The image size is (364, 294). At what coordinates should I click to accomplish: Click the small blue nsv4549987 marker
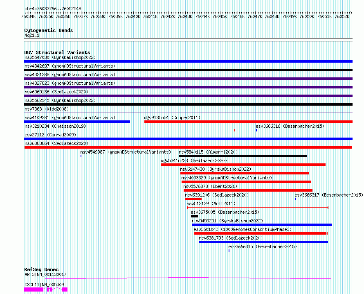point(81,156)
